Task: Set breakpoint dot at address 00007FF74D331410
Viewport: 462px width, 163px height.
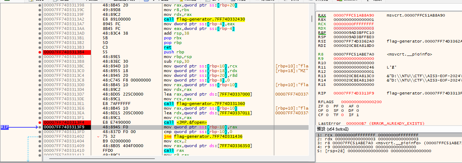Action: point(40,150)
